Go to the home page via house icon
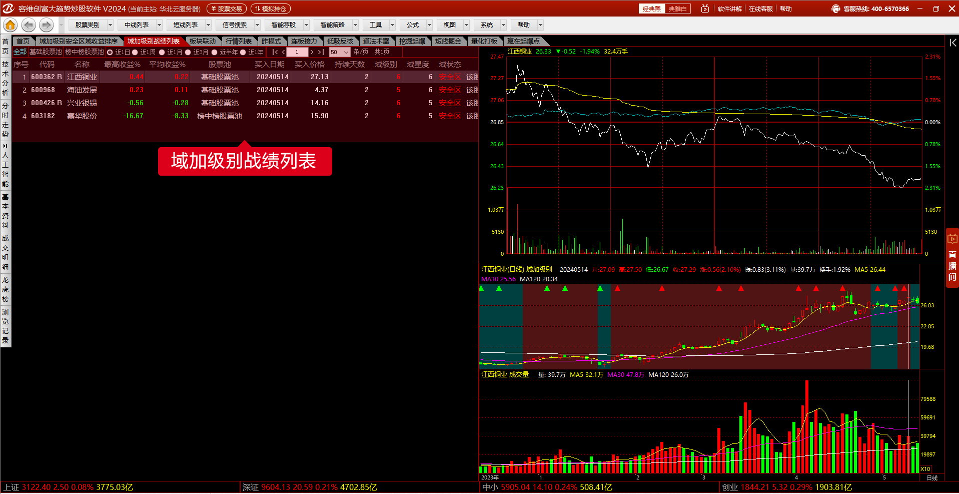 10,25
